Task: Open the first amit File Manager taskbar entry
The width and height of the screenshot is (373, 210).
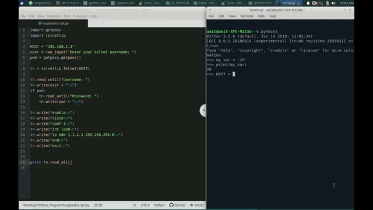Action: click(x=151, y=3)
